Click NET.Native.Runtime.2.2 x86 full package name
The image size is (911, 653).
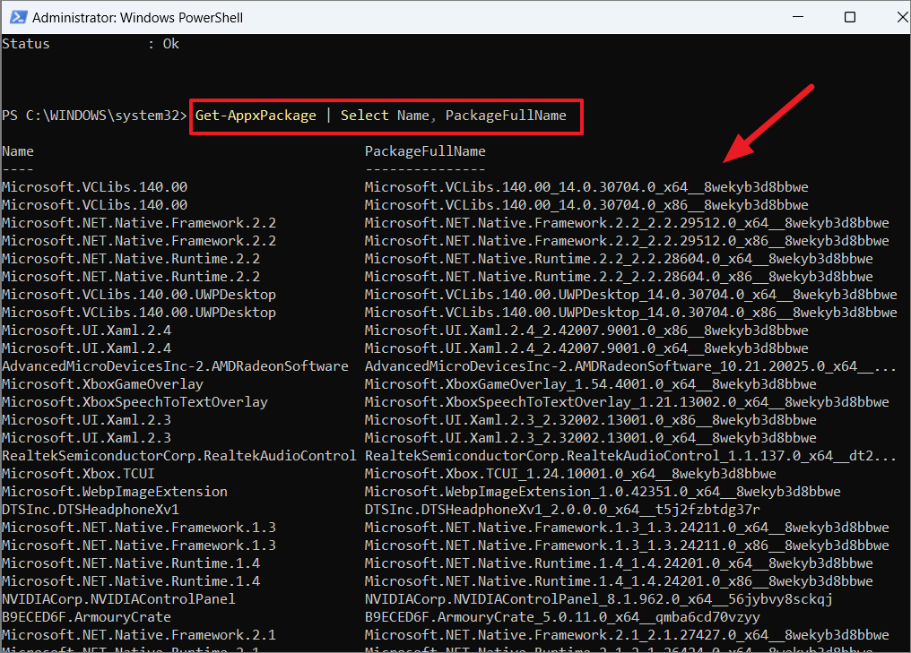(x=619, y=277)
